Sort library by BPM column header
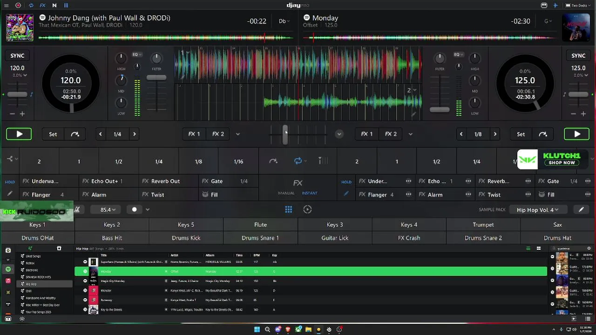Screen dimensions: 596x335 pyautogui.click(x=257, y=255)
